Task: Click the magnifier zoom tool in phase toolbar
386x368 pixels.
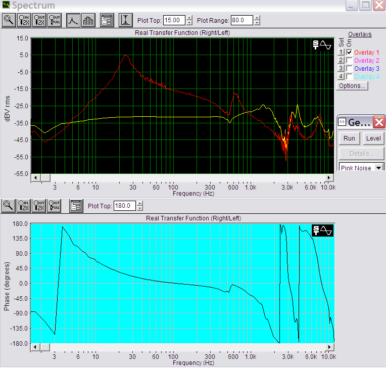Action: (x=9, y=206)
